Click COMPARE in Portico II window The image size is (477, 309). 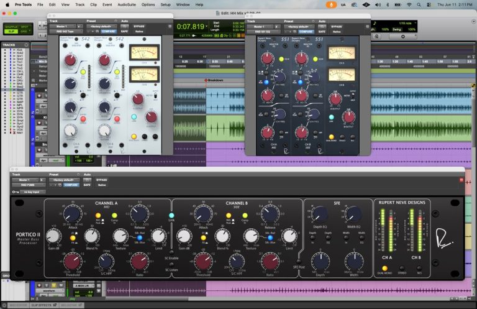pos(71,185)
